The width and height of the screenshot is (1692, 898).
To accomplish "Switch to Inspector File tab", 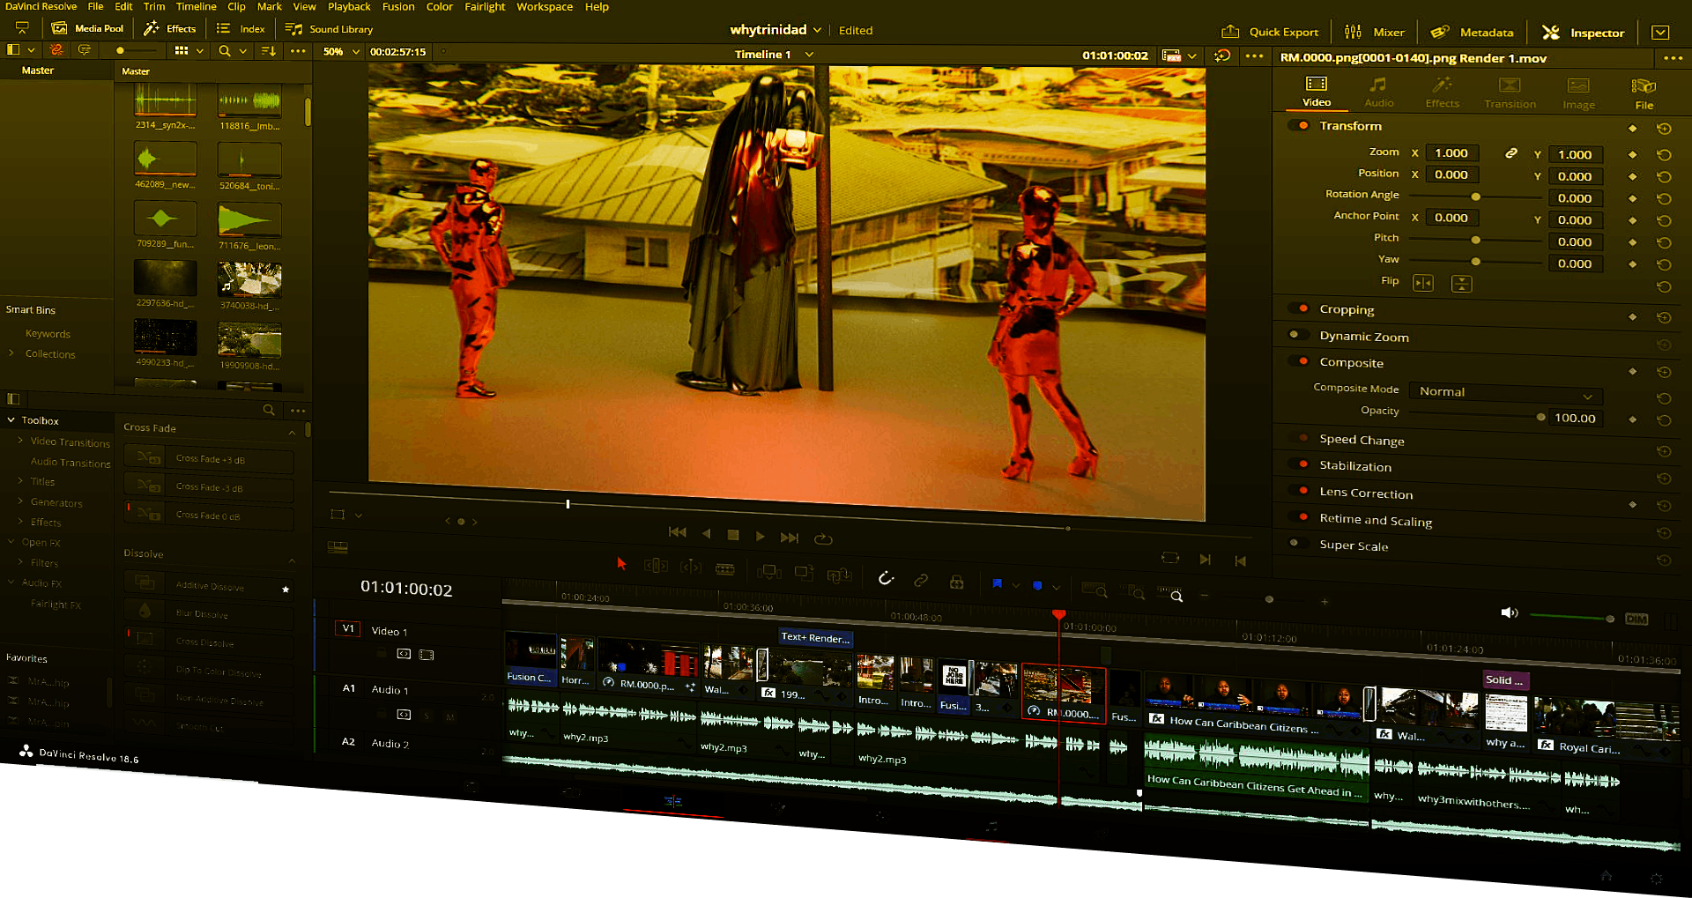I will click(x=1644, y=93).
